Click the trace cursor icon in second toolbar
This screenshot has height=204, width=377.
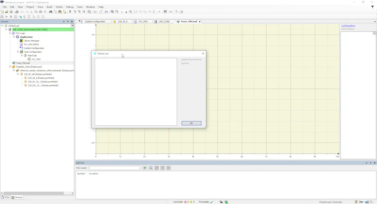coord(34,17)
